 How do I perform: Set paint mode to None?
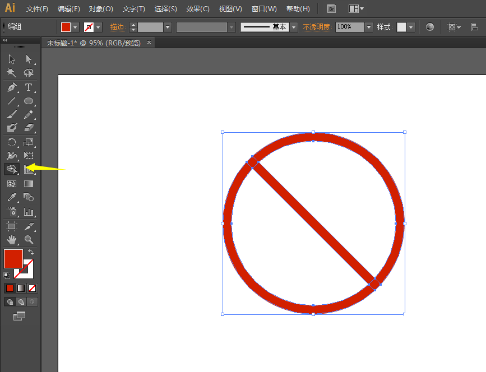pyautogui.click(x=33, y=288)
